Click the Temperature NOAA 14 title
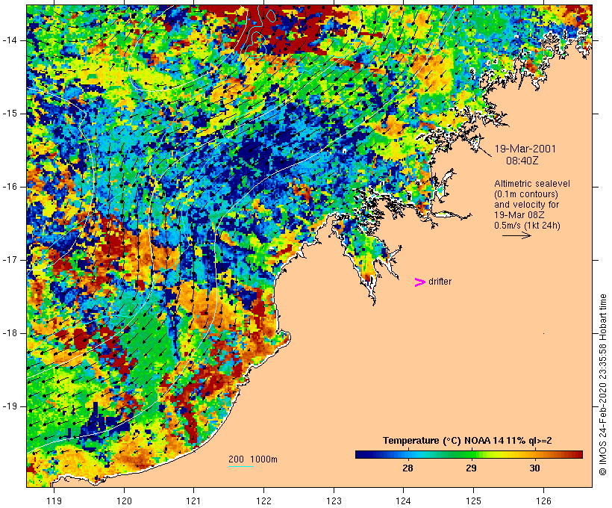612x508 pixels. (x=467, y=441)
